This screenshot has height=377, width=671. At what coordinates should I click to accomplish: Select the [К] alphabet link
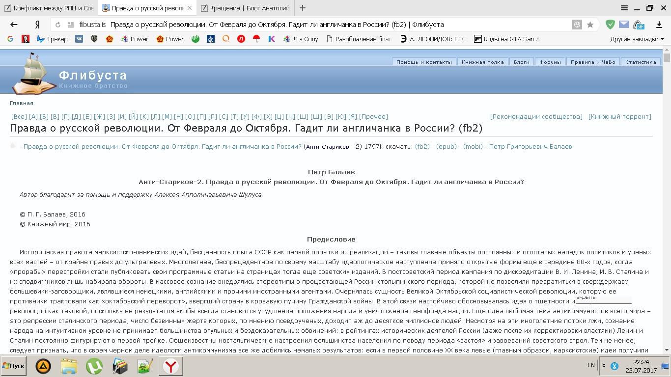144,116
